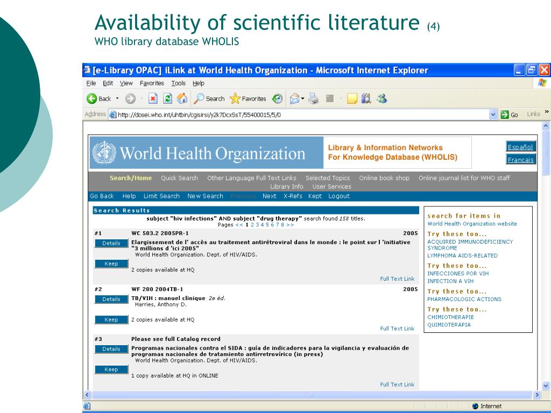The width and height of the screenshot is (551, 413).
Task: Open the CHIMIOTHERAPIE suggested subject
Action: [450, 317]
